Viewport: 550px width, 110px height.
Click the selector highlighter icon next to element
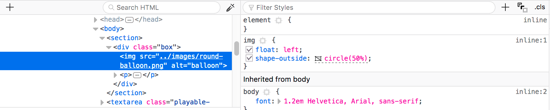coord(279,20)
